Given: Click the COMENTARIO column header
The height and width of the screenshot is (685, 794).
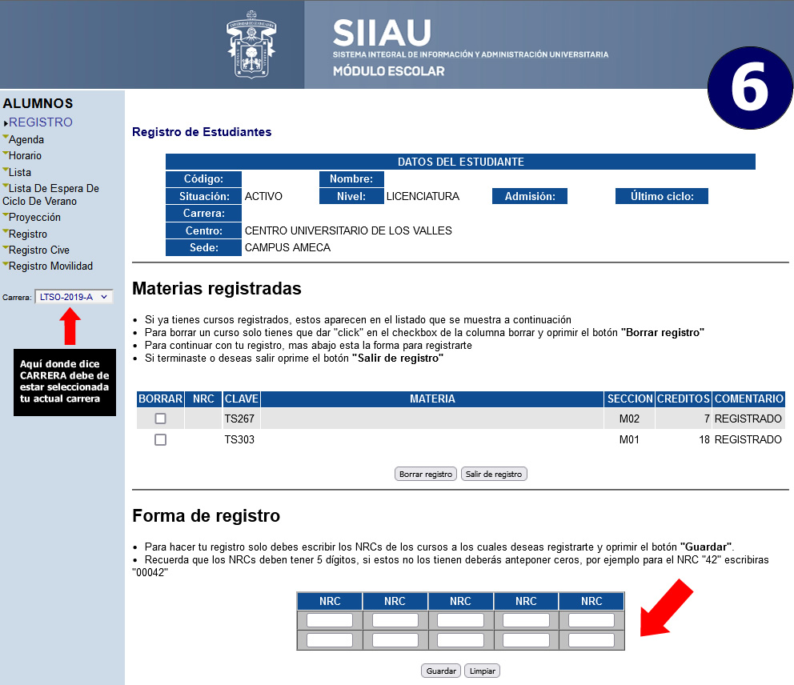Looking at the screenshot, I should click(x=749, y=399).
